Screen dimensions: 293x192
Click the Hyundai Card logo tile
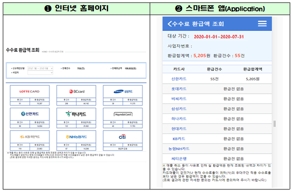click(x=123, y=114)
